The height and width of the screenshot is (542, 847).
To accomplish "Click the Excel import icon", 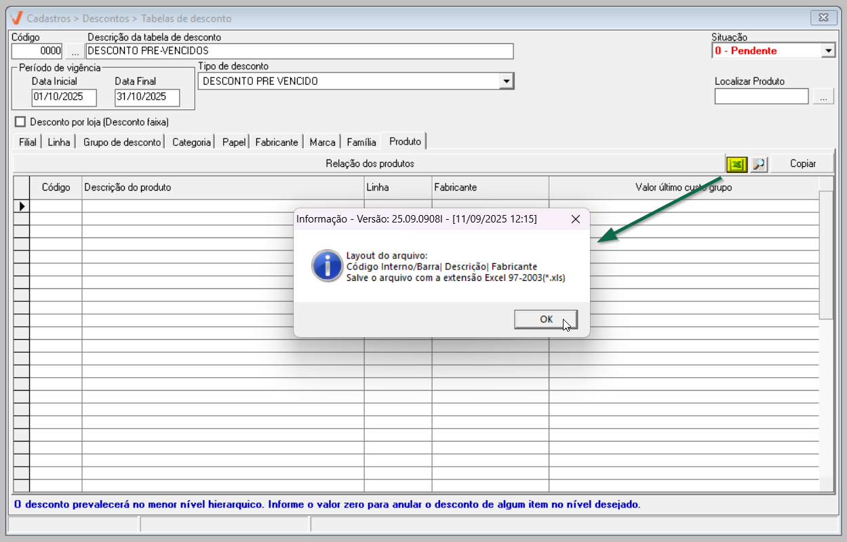I will tap(736, 164).
